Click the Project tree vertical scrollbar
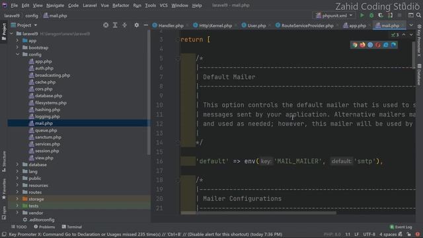 [148, 93]
